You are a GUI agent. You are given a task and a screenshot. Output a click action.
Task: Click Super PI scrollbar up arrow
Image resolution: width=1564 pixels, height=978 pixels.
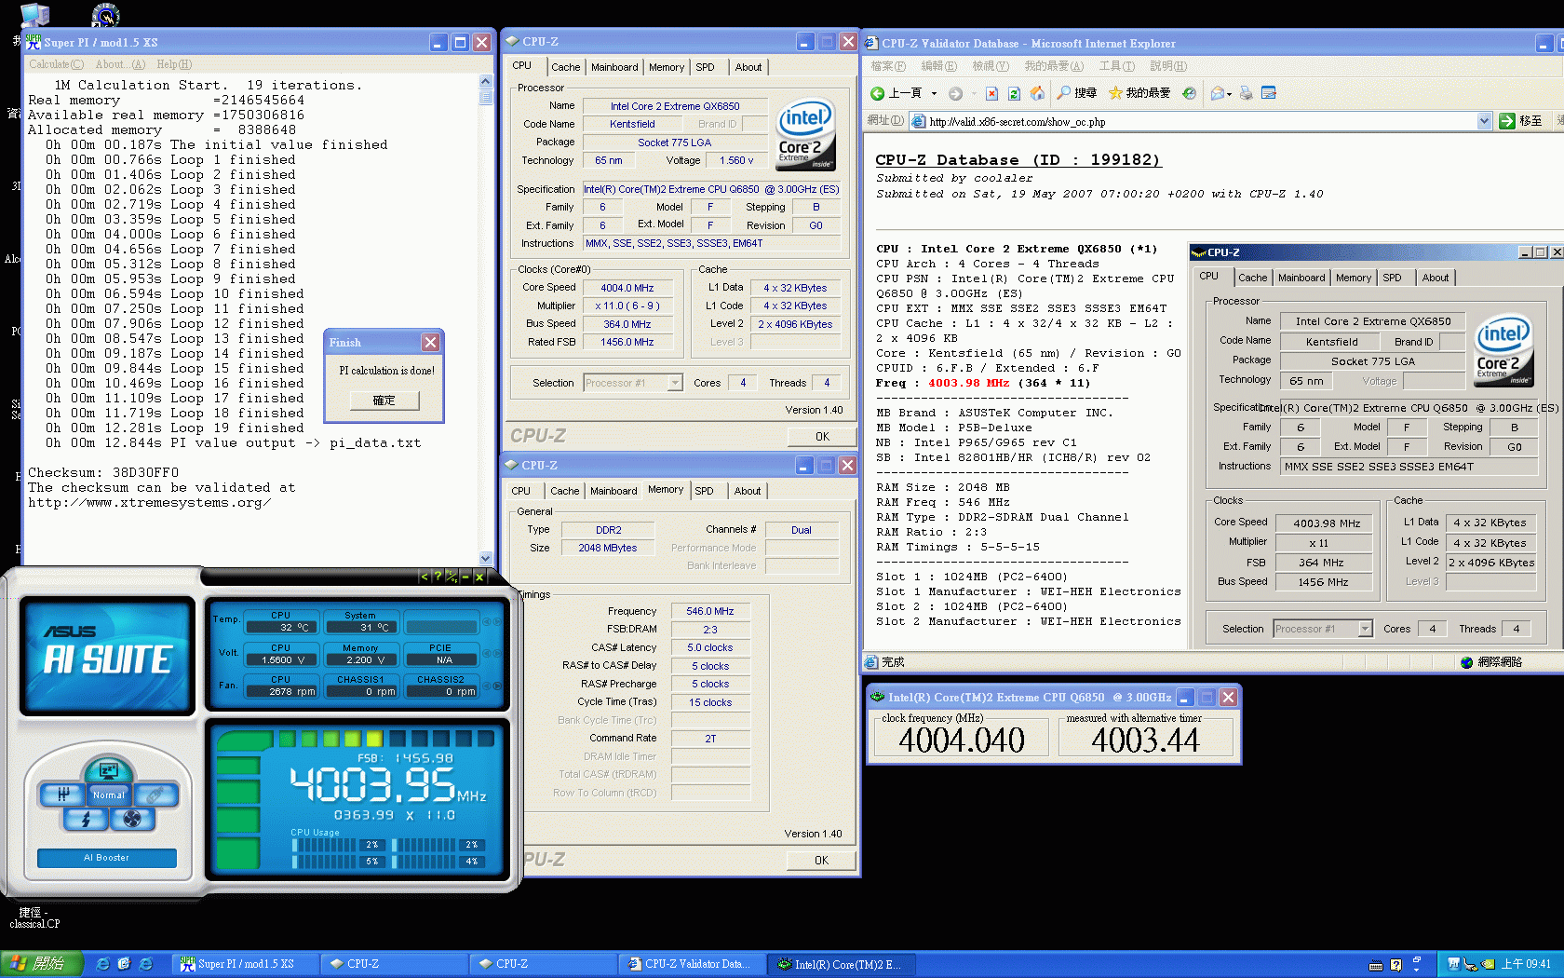485,81
